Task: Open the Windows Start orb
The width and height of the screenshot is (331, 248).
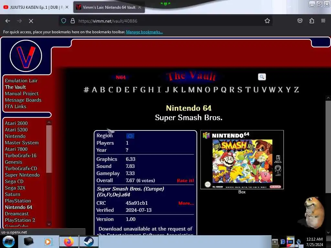Action: (x=8, y=242)
